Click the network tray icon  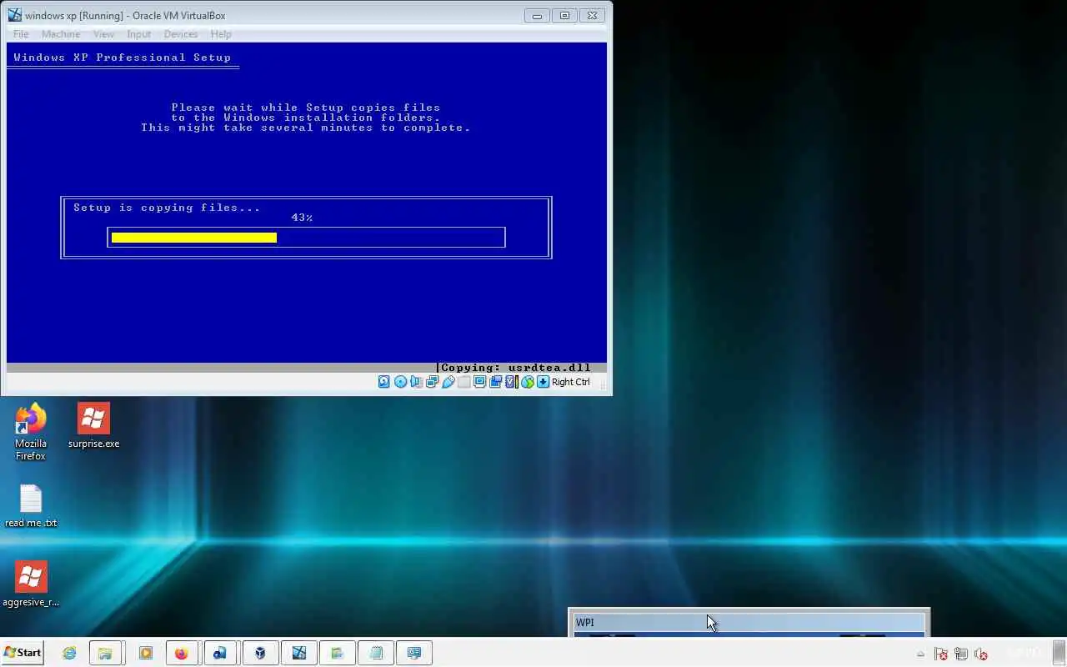[961, 654]
